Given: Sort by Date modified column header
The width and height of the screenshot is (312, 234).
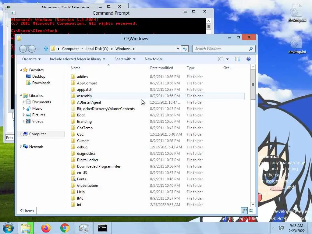Looking at the screenshot, I should 161,68.
